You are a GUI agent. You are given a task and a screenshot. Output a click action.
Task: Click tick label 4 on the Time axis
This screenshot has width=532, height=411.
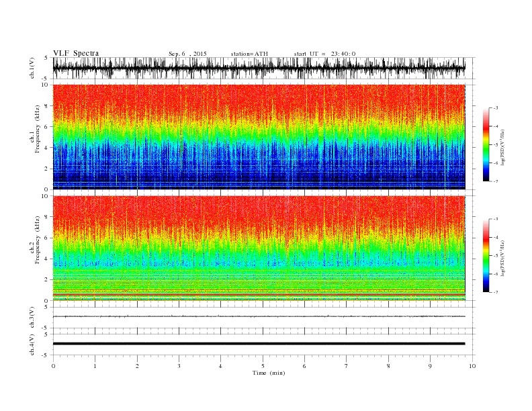point(220,366)
